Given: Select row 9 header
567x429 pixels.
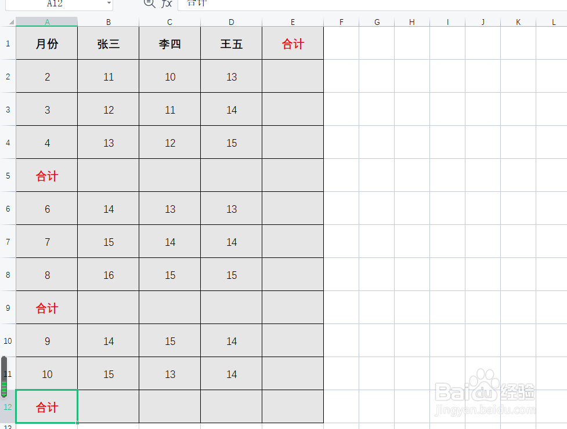Looking at the screenshot, I should [x=8, y=308].
